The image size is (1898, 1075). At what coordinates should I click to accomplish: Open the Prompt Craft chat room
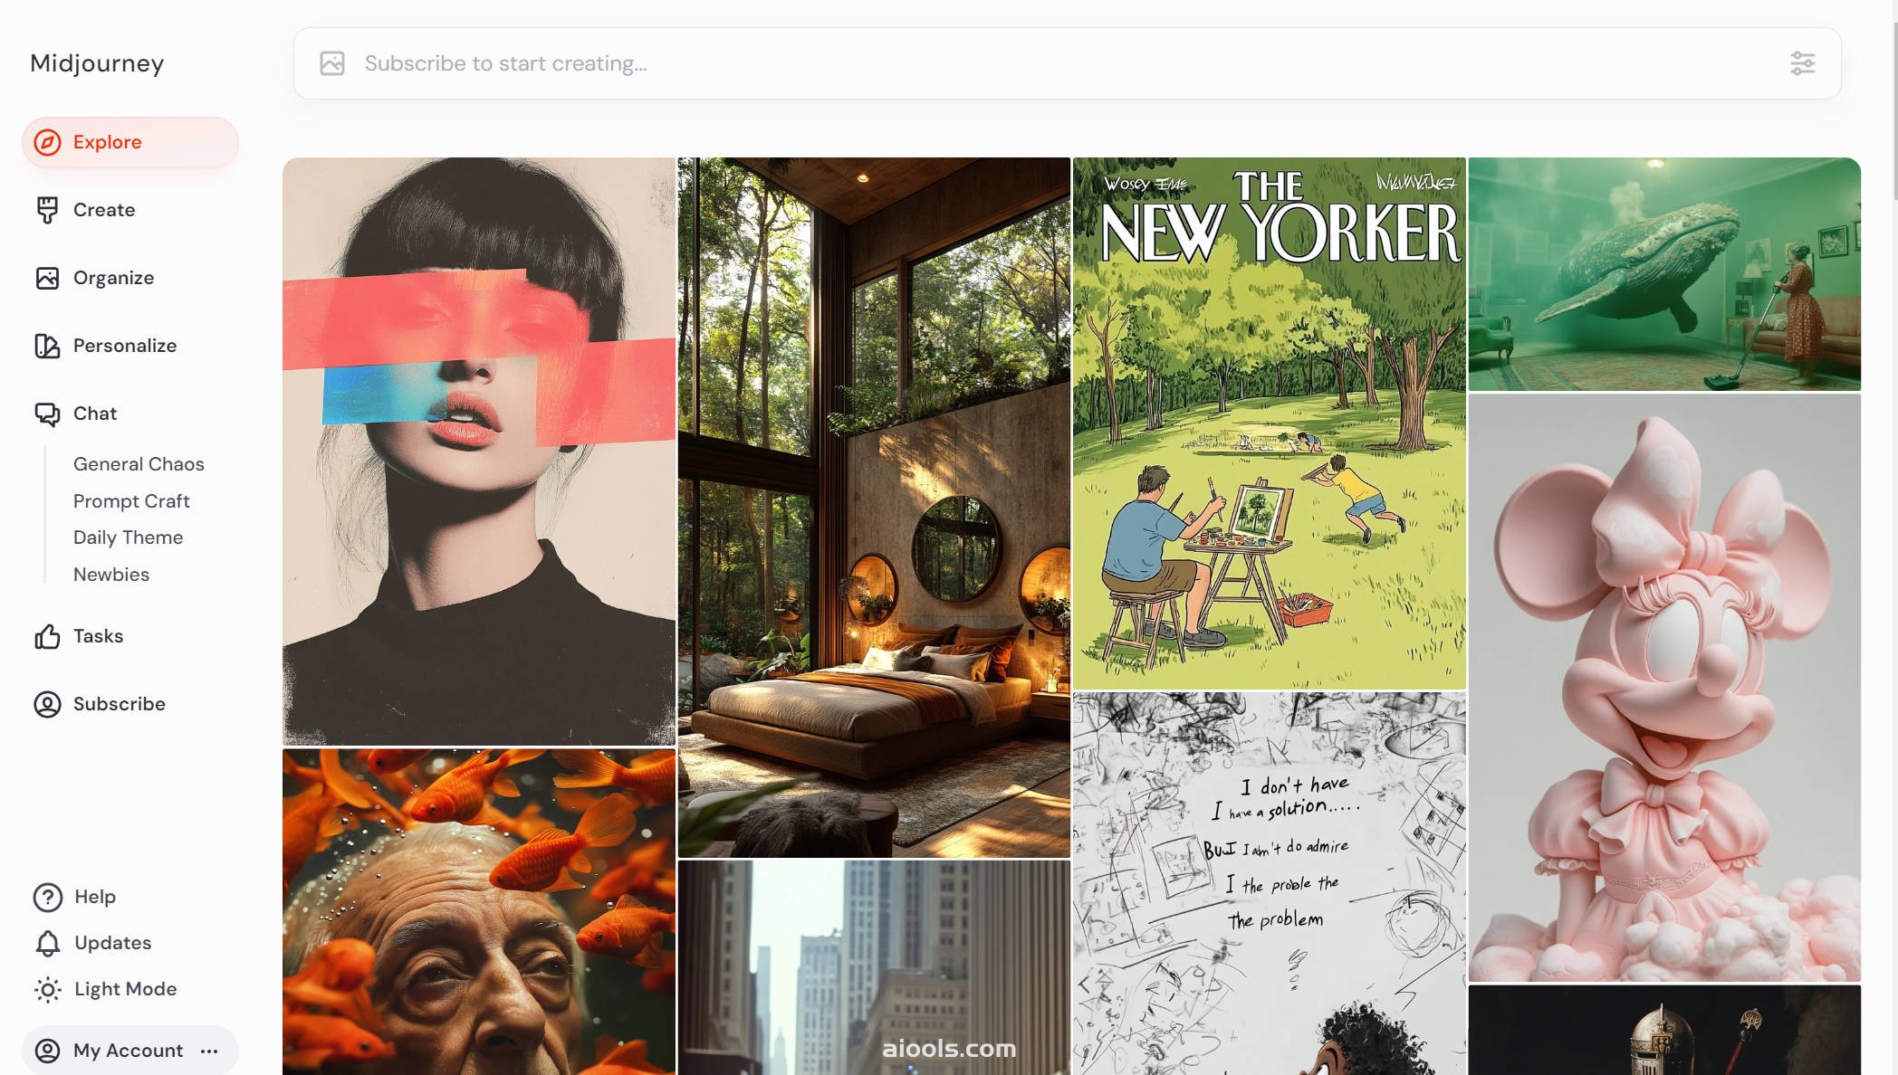click(131, 501)
